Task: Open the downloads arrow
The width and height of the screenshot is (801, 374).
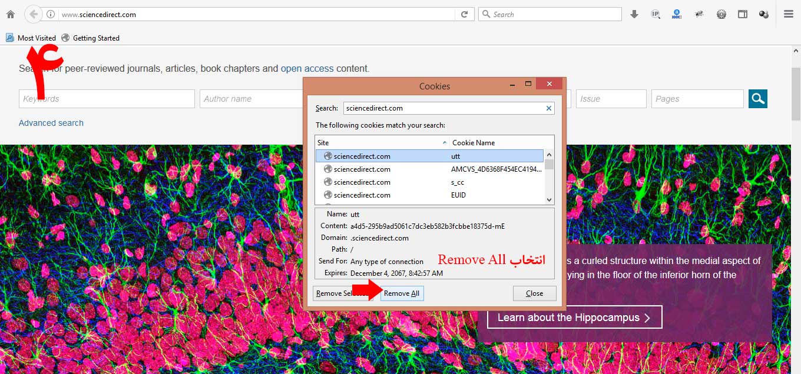Action: [x=634, y=14]
